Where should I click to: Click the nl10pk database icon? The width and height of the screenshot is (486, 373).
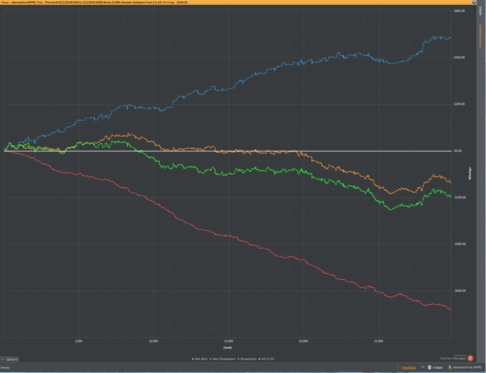pos(430,367)
